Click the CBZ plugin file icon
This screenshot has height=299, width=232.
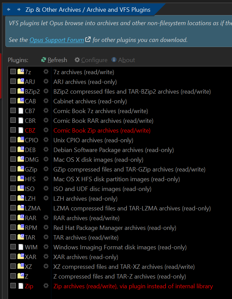21,131
